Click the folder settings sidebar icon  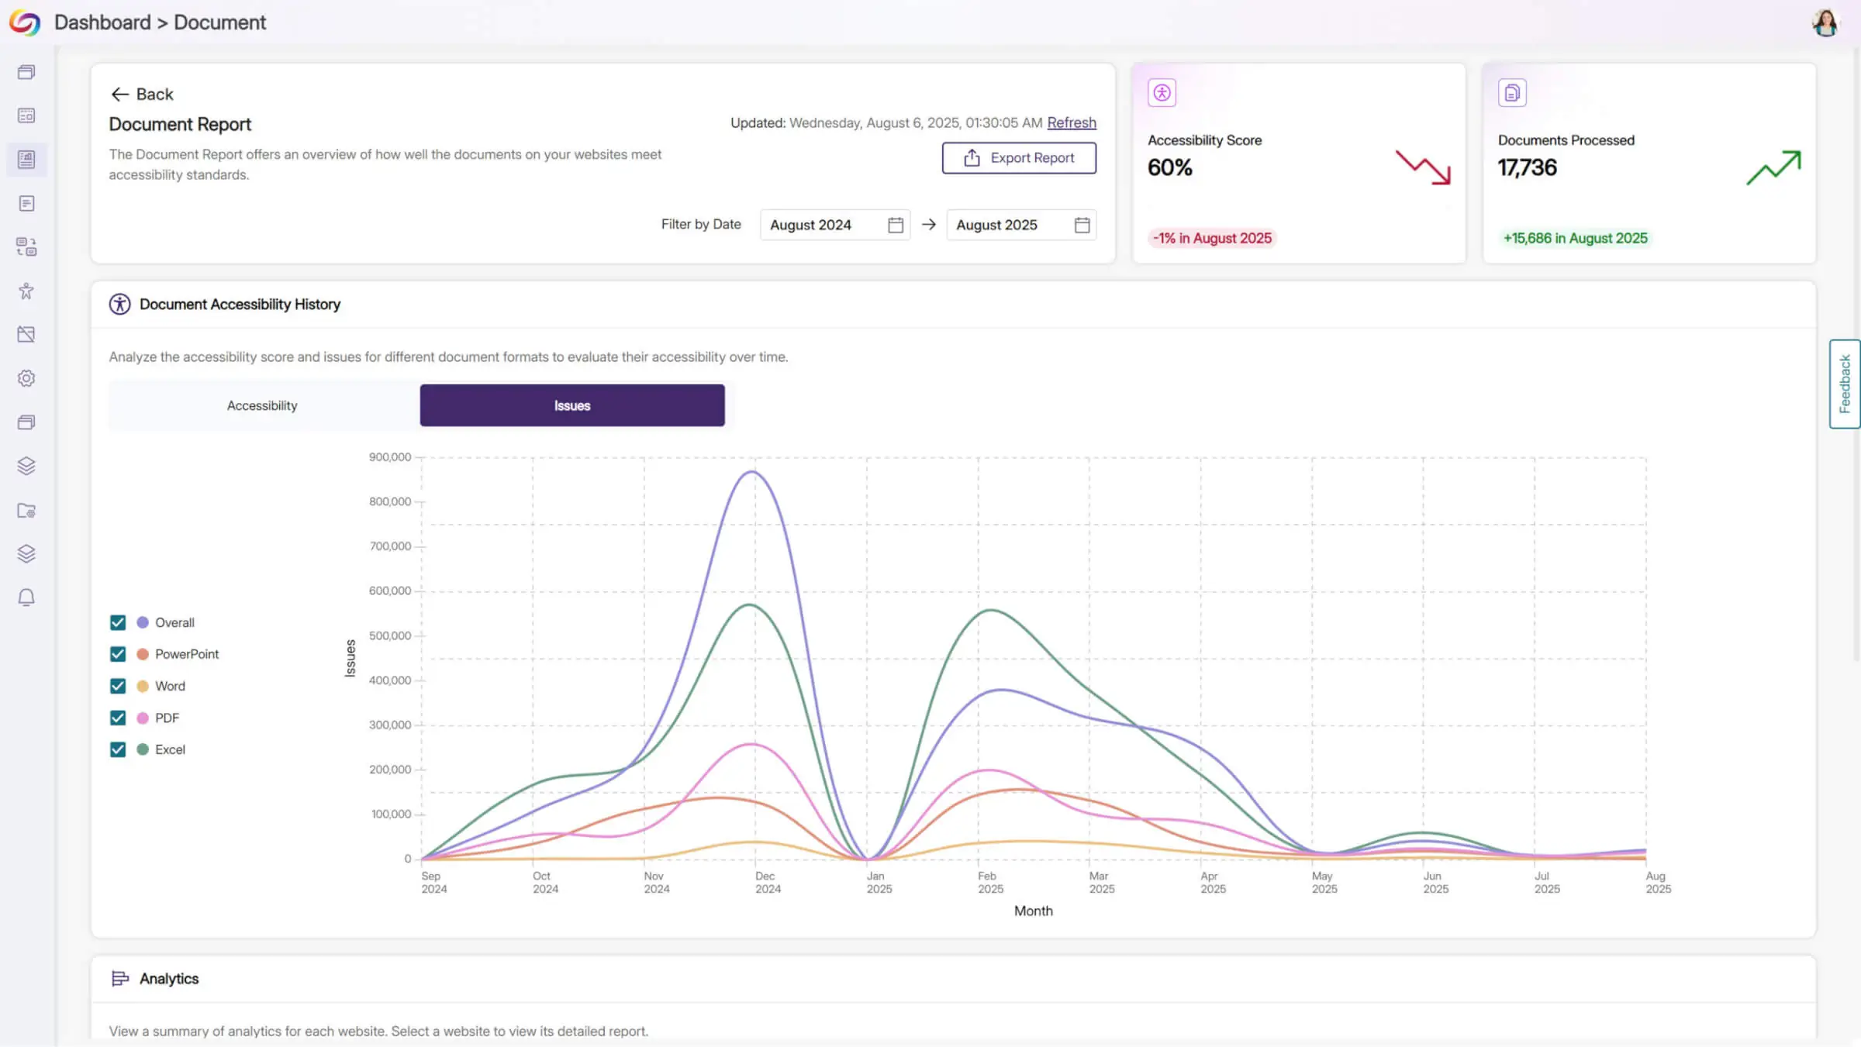[26, 511]
